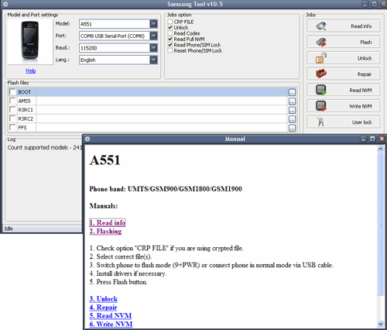Click the A551 heading in Manual
Screen dimensions: 387x330
point(104,160)
